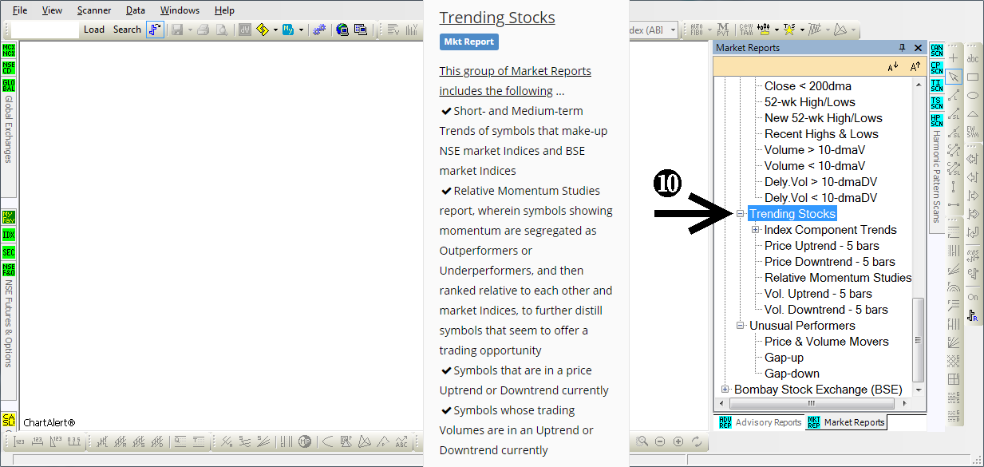This screenshot has height=467, width=984.
Task: Click the purple gears settings icon
Action: [319, 30]
